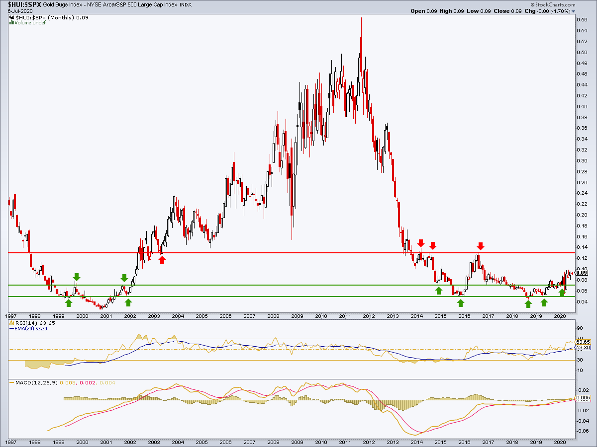This screenshot has width=597, height=447.
Task: Click the 0.005 MACD value tag on axis
Action: 583,398
